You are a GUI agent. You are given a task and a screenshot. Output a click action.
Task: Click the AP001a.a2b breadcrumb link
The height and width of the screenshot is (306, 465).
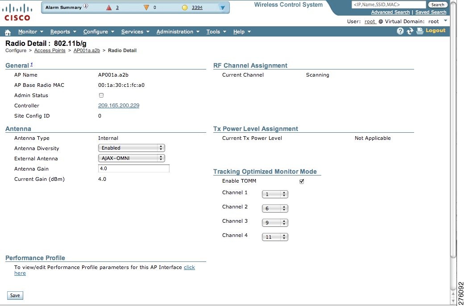click(87, 51)
